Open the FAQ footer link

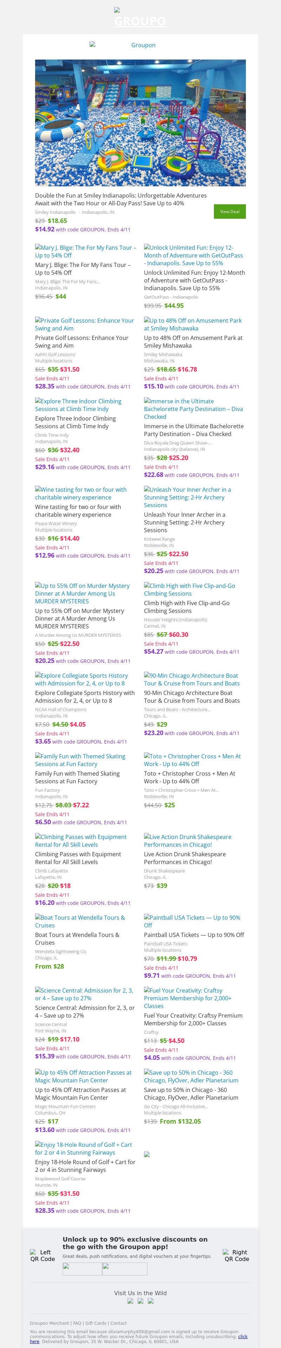[x=77, y=1323]
